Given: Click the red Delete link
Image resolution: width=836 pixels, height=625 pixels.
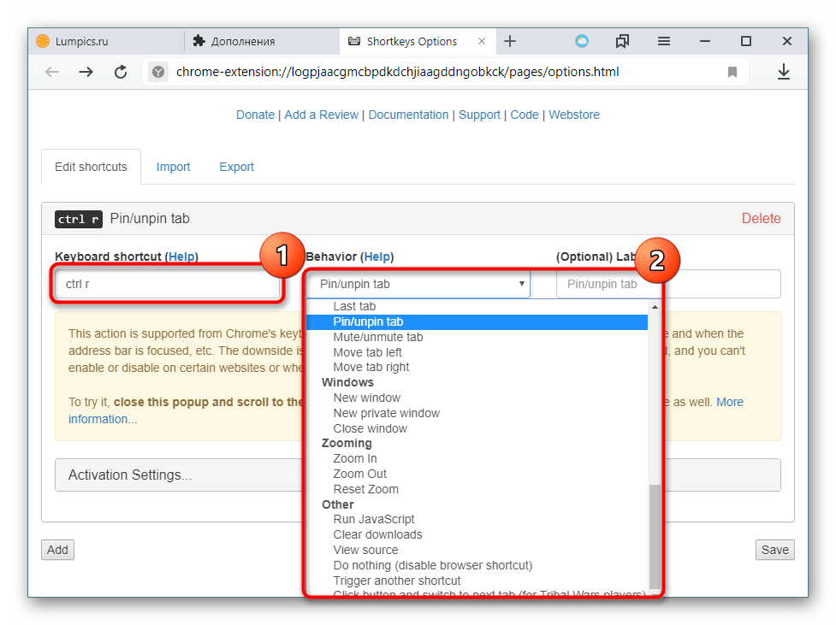Looking at the screenshot, I should click(x=761, y=219).
